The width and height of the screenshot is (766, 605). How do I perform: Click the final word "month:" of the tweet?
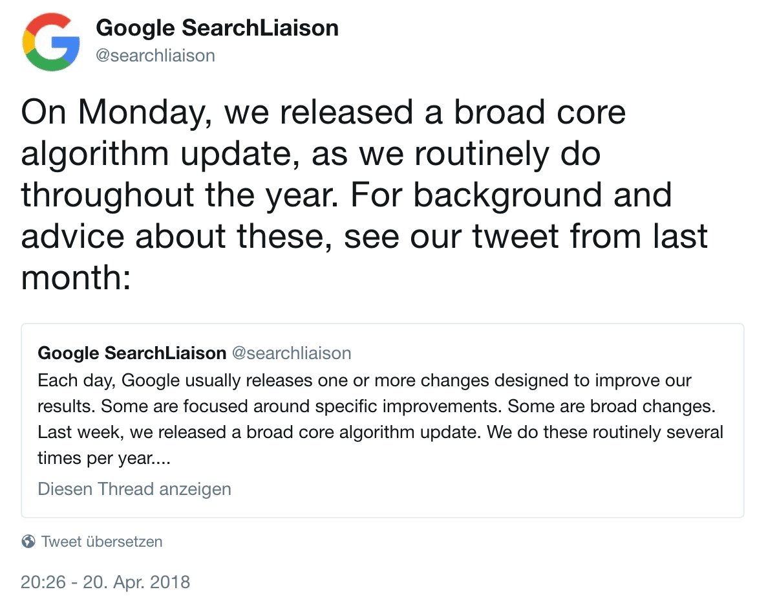[76, 278]
